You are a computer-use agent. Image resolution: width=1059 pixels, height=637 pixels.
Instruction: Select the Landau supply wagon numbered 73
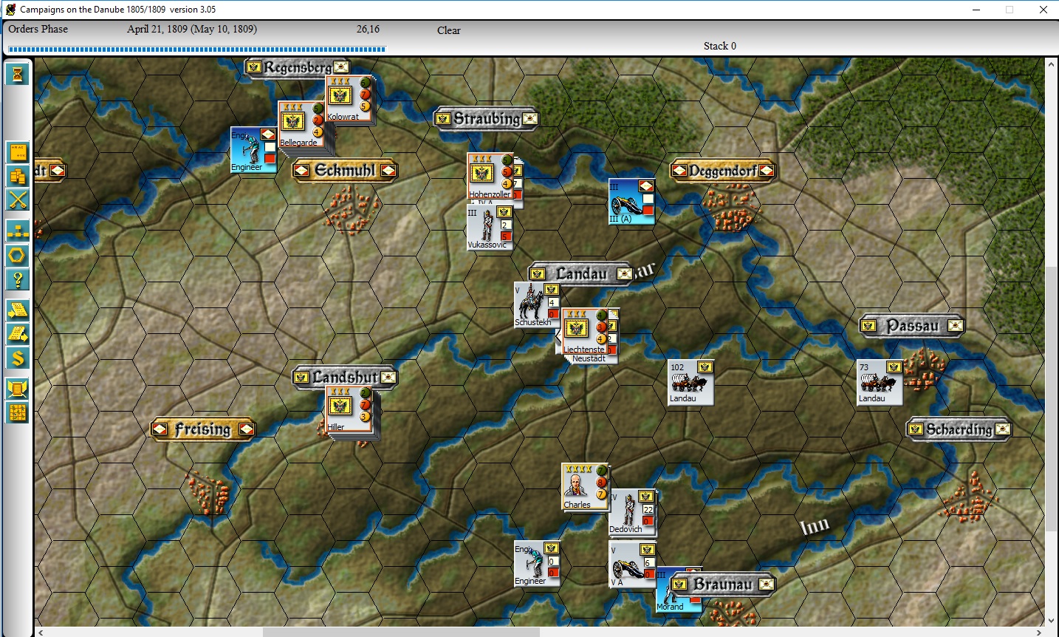pyautogui.click(x=880, y=382)
